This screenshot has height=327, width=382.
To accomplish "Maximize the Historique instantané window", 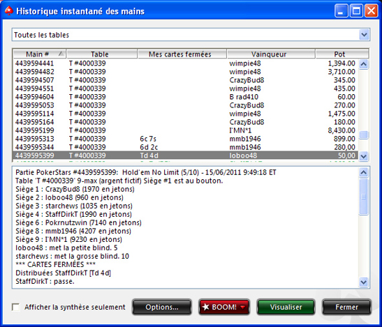I will click(356, 10).
